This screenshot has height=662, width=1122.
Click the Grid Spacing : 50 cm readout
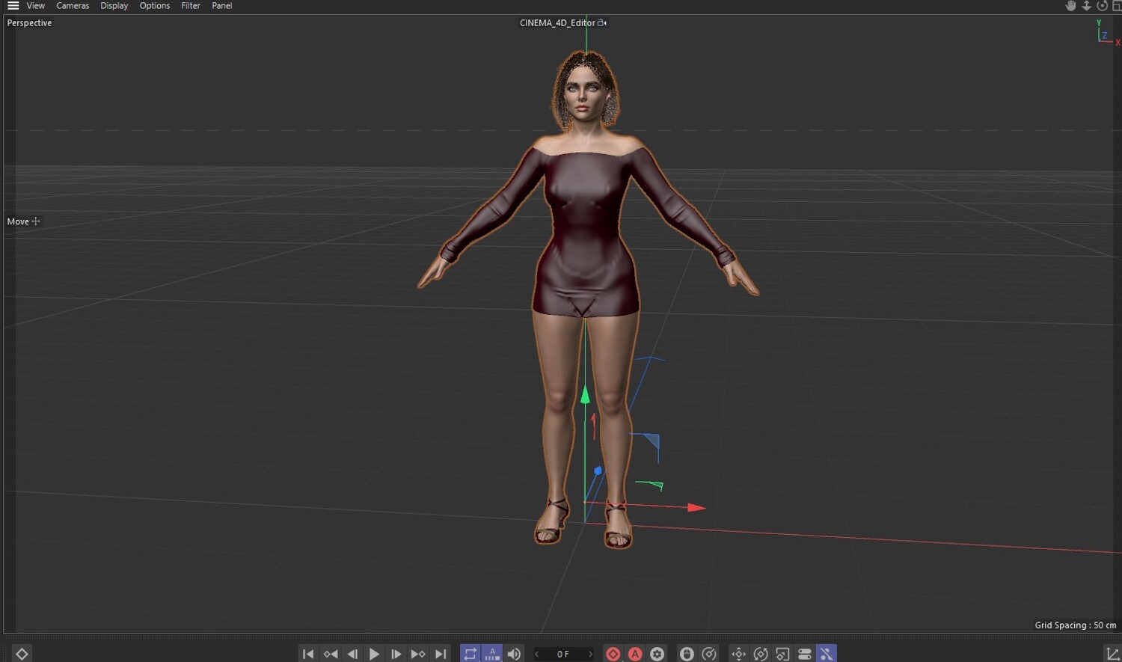pos(1076,625)
